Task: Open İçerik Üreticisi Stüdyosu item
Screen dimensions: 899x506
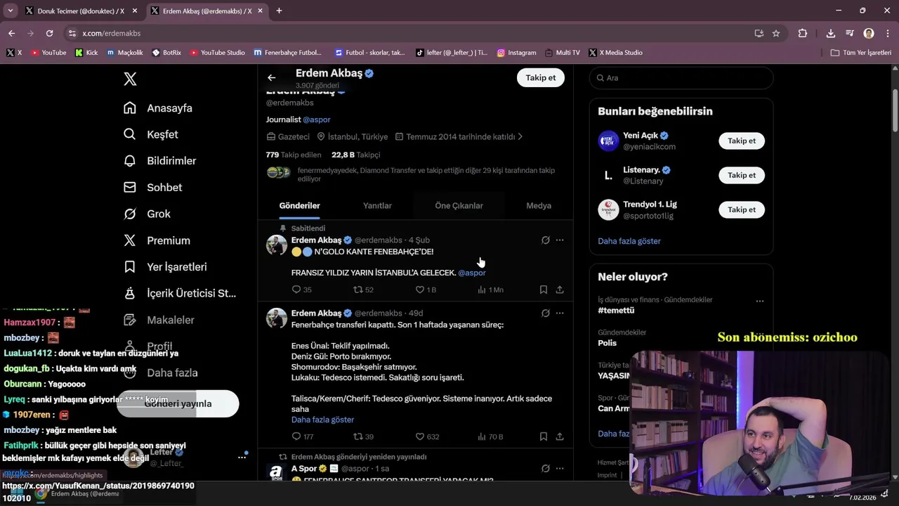Action: click(x=180, y=294)
